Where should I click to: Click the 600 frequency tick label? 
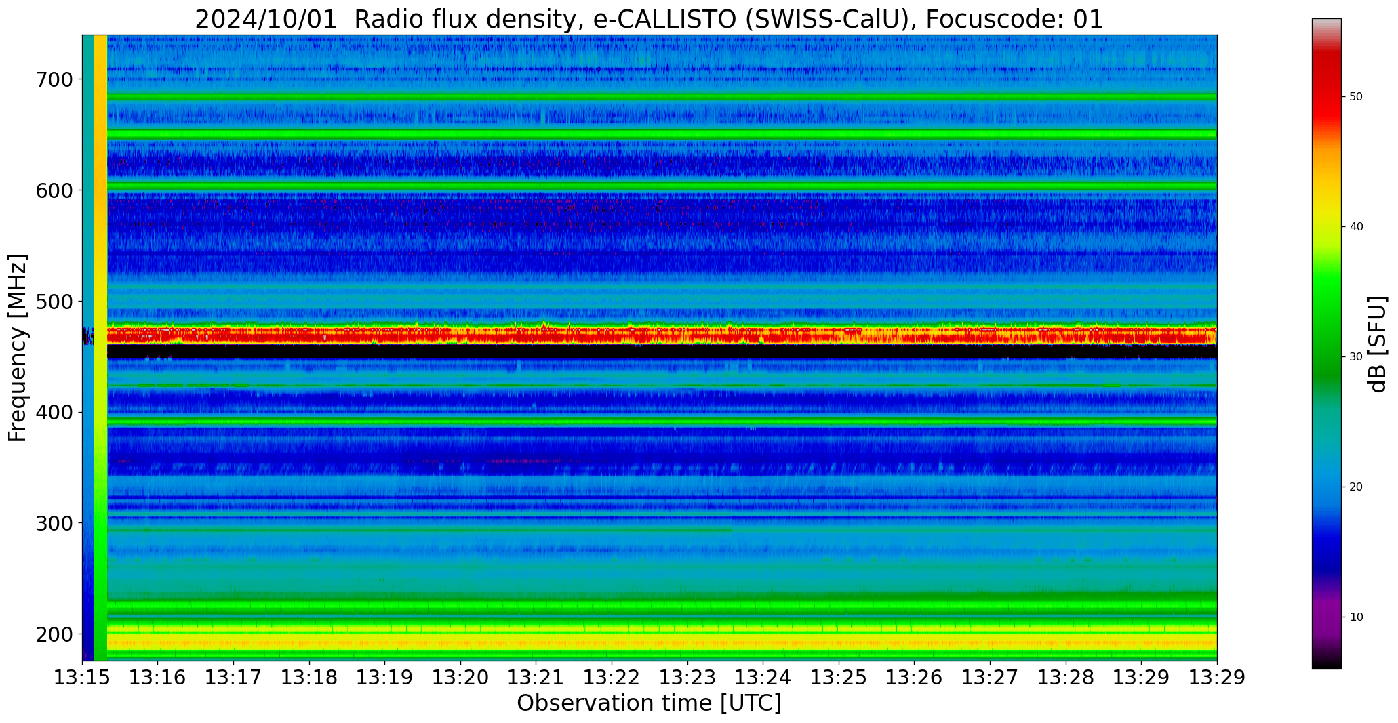[54, 190]
